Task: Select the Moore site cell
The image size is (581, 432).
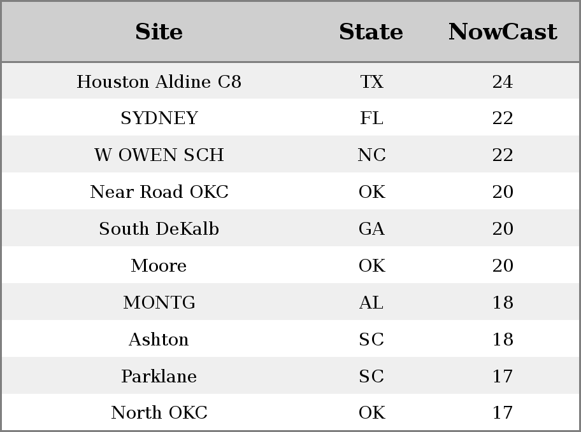Action: tap(159, 266)
